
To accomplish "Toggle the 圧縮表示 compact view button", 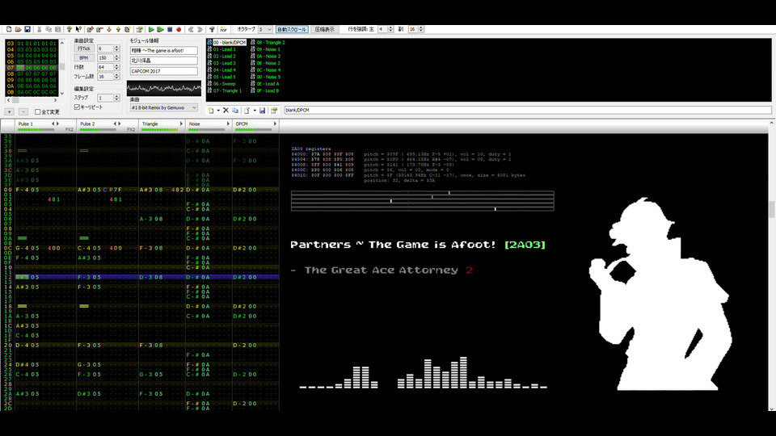I will [x=325, y=30].
